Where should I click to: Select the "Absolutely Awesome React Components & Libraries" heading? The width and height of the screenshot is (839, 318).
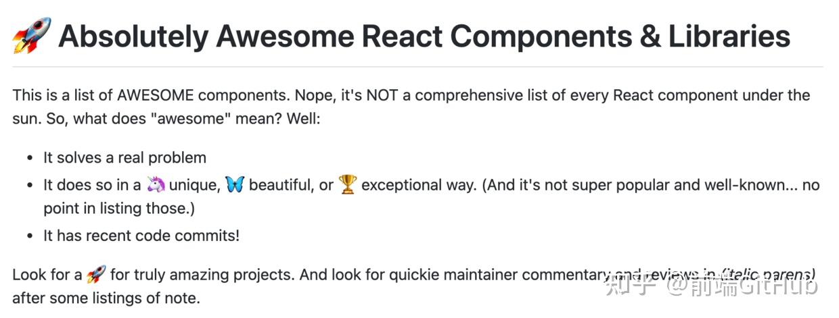[424, 36]
